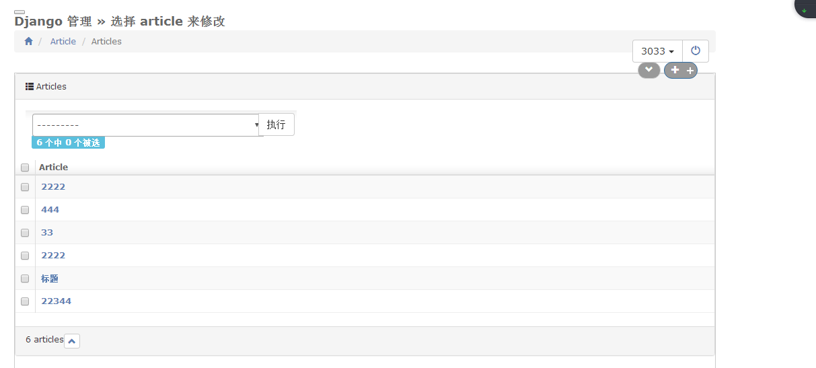The height and width of the screenshot is (368, 816).
Task: Click the plus add article button
Action: [681, 70]
